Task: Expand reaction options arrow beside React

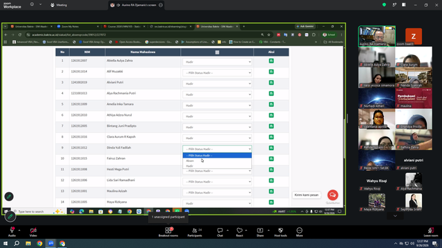Action: click(x=246, y=230)
